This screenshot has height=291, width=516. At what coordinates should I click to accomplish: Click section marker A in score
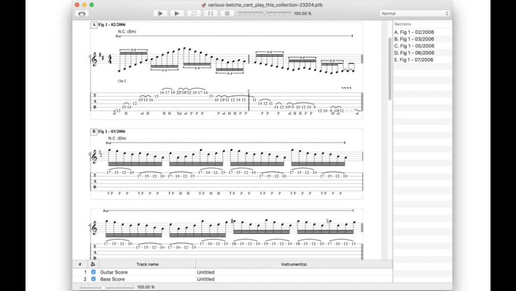94,25
